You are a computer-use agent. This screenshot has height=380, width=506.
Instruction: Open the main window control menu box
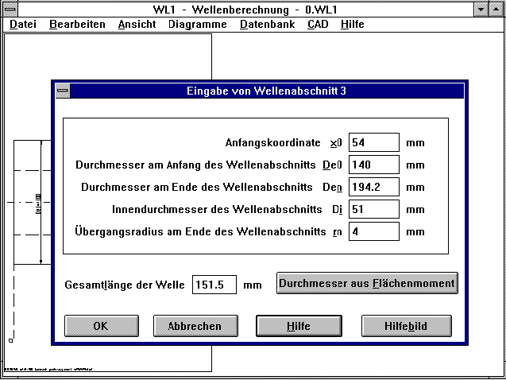(10, 9)
